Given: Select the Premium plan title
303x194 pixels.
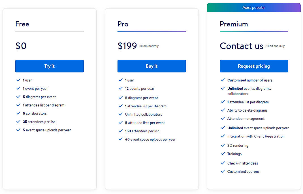Looking at the screenshot, I should pos(234,24).
